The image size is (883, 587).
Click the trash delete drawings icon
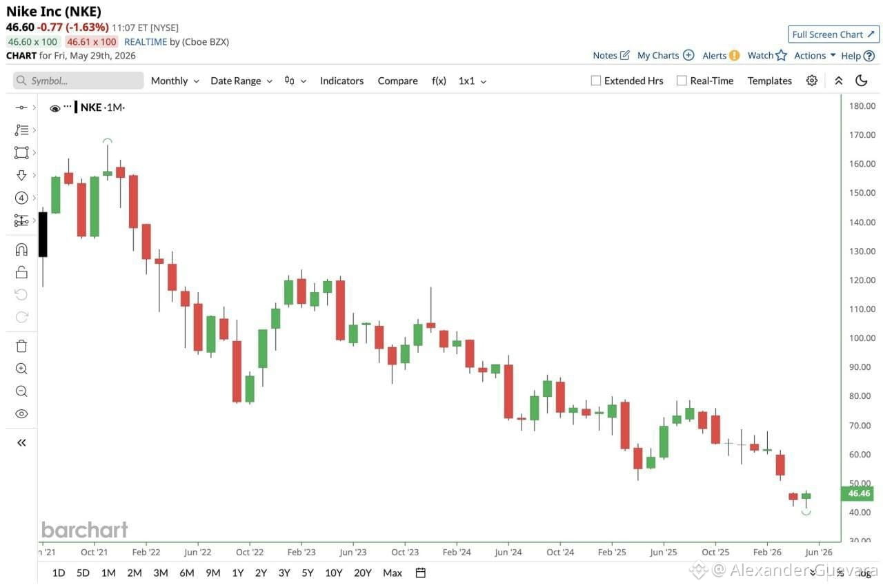click(21, 346)
